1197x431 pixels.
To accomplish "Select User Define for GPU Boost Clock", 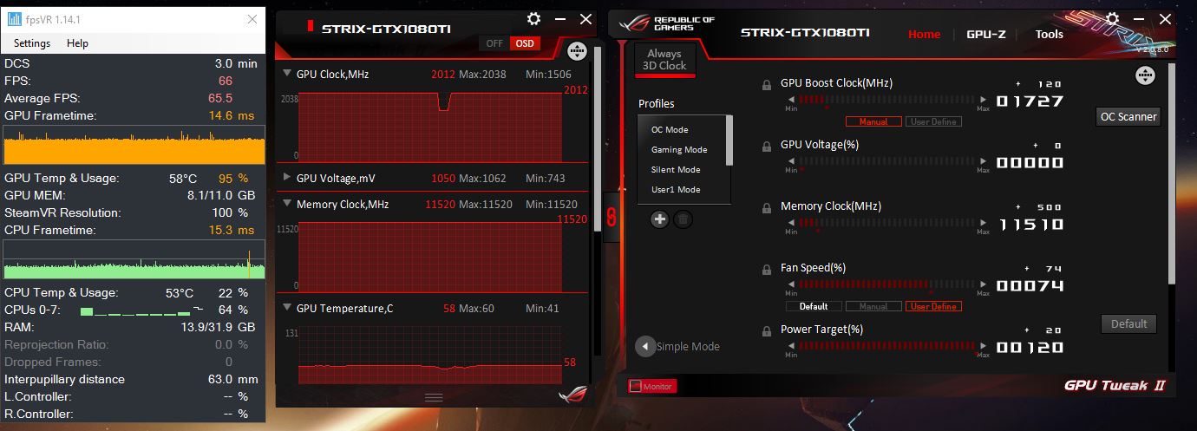I will [x=932, y=121].
